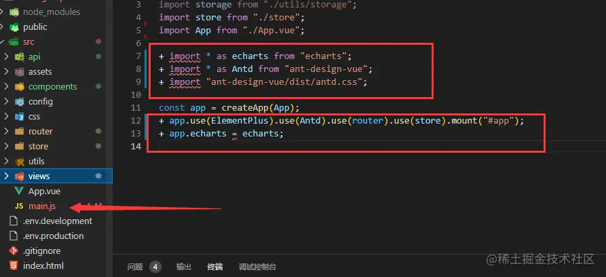Image resolution: width=606 pixels, height=277 pixels.
Task: Click the public folder icon
Action: [15, 27]
